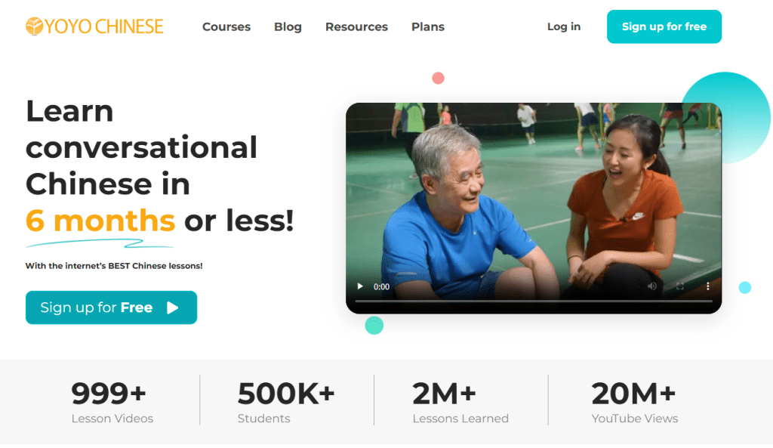Open the video's three-dot options menu
The image size is (773, 448).
707,286
